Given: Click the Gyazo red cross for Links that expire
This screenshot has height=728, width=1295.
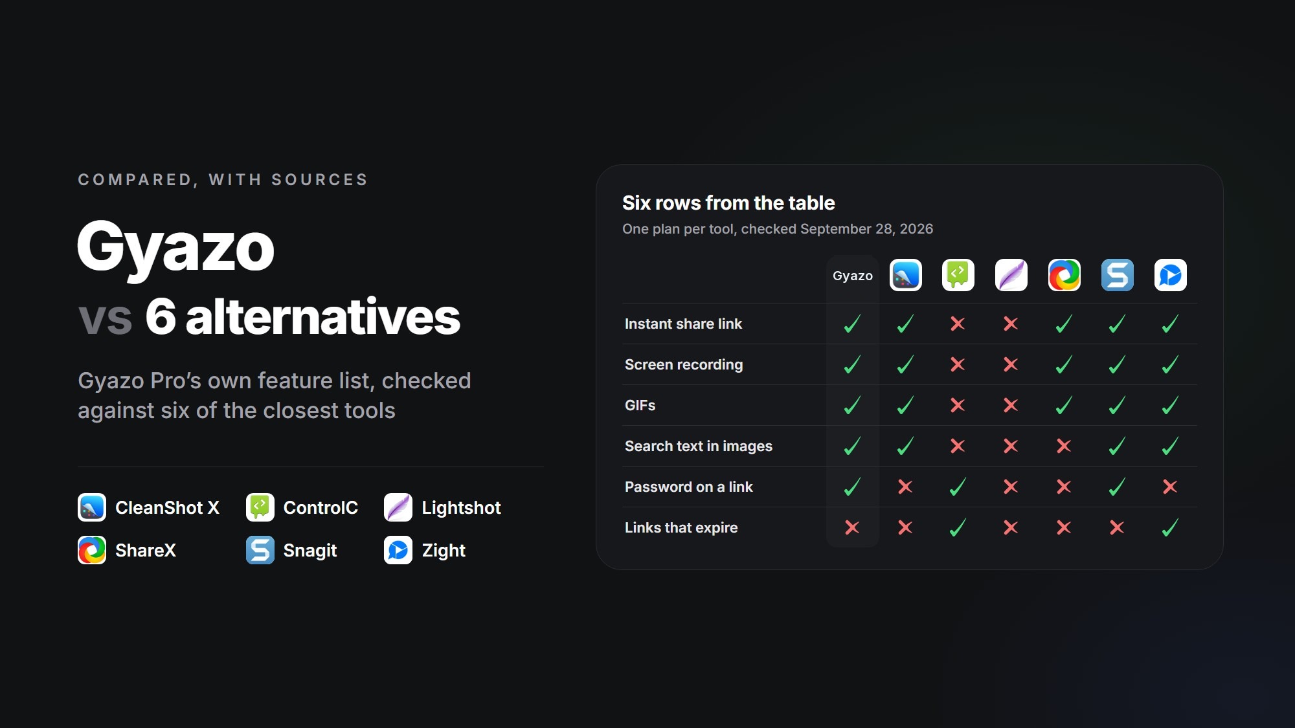Looking at the screenshot, I should pos(852,527).
